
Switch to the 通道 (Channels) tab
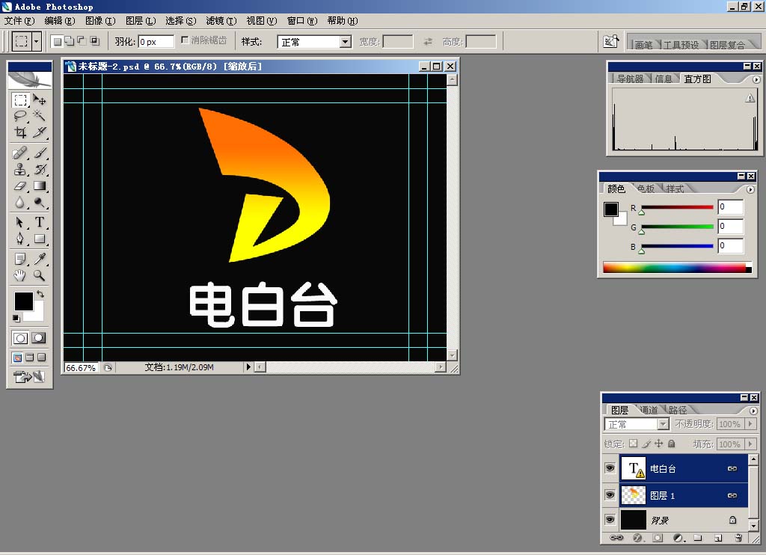(x=649, y=410)
